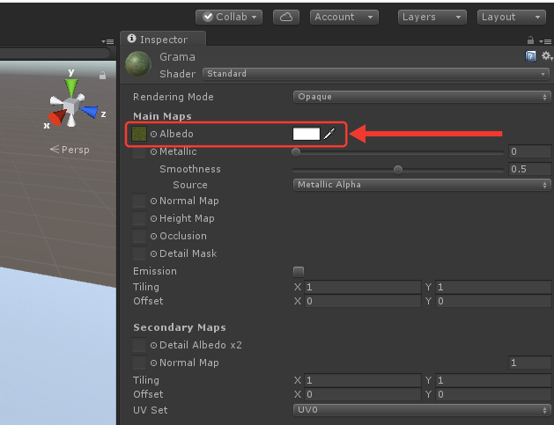Image resolution: width=554 pixels, height=425 pixels.
Task: Click the white Albedo color swatch
Action: [x=307, y=134]
